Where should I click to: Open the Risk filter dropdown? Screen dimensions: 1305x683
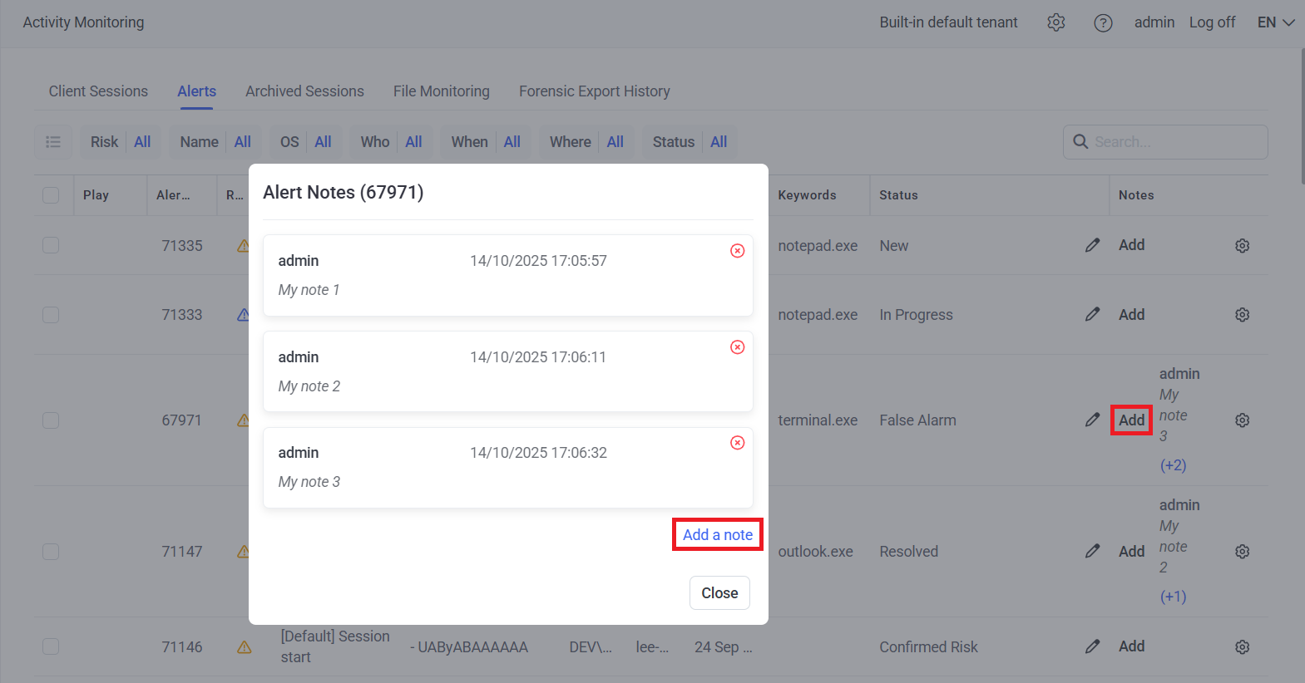tap(121, 142)
